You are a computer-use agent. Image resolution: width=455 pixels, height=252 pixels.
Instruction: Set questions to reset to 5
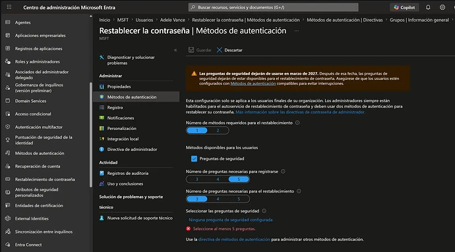(239, 199)
